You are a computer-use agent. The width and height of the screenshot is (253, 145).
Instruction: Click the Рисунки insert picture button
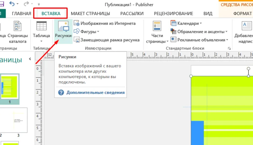point(63,31)
